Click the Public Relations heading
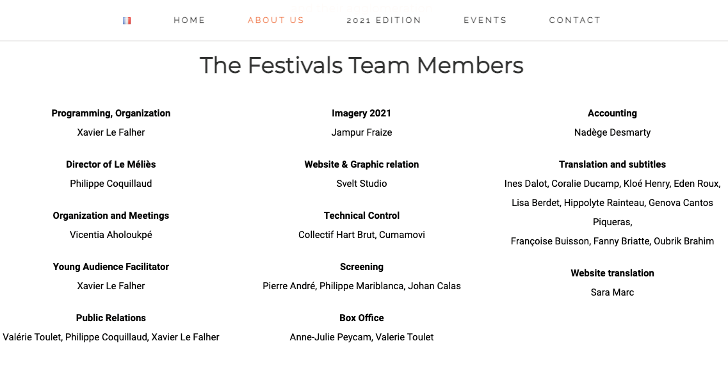 [111, 318]
